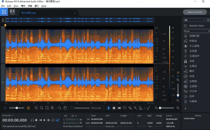This screenshot has height=130, width=210.
Task: Click the zoom out full icon
Action: click(x=52, y=108)
